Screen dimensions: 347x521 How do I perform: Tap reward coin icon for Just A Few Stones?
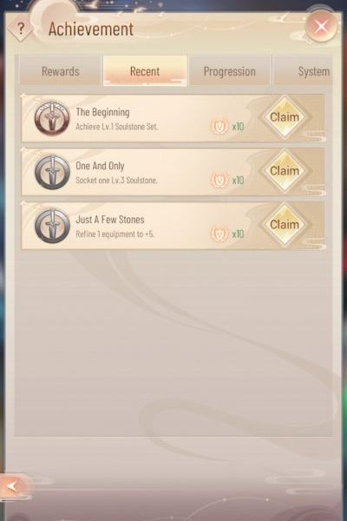[x=219, y=234]
